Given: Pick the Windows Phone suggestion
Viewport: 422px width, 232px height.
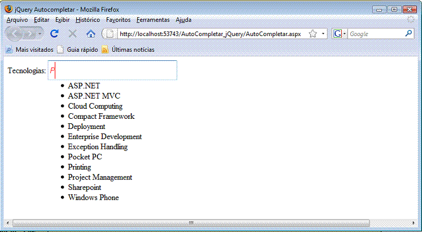Looking at the screenshot, I should (94, 197).
